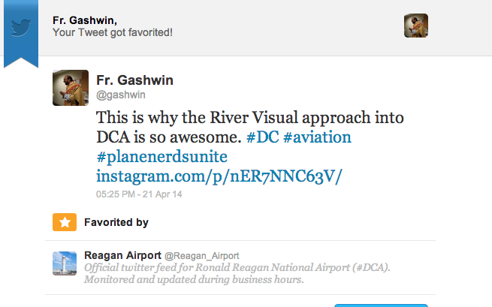The image size is (492, 307).
Task: Click the small profile avatar in the header
Action: click(x=416, y=26)
